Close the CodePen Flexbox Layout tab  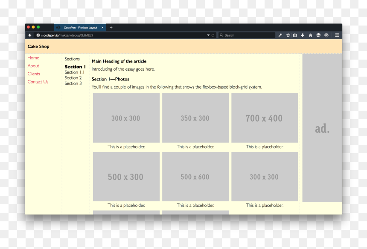(x=102, y=28)
